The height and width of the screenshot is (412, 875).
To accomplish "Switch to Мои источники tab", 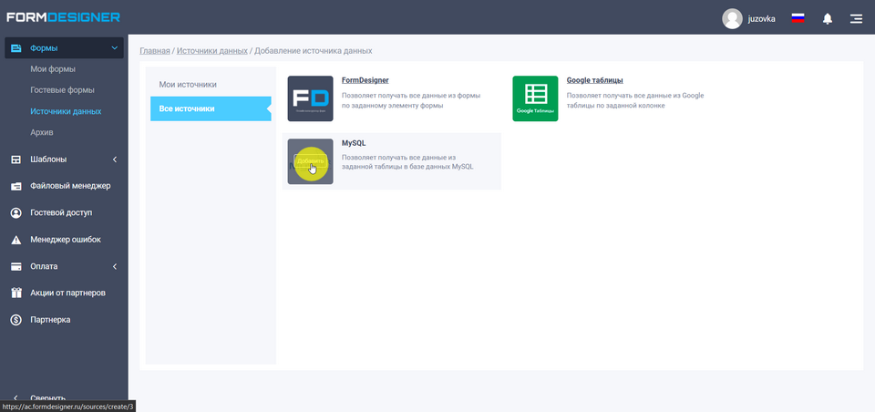I will pos(188,85).
